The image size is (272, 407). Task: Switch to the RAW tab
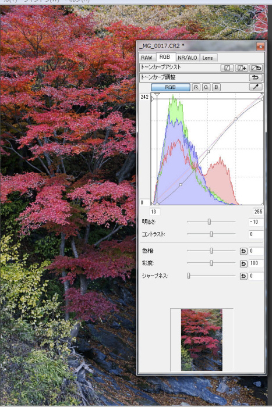147,58
